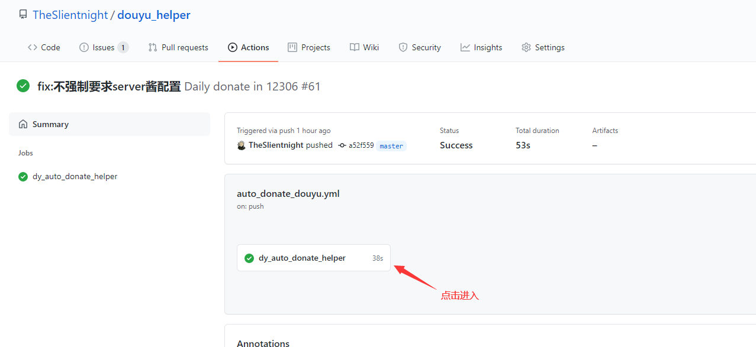The image size is (756, 347).
Task: Open the douyu_helper repository link
Action: [154, 15]
